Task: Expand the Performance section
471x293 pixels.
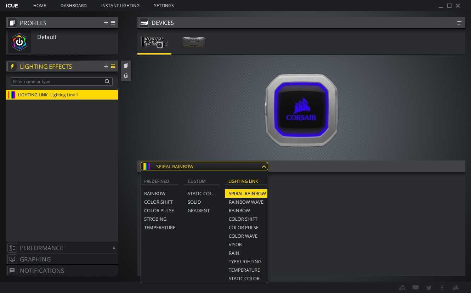Action: coord(41,248)
